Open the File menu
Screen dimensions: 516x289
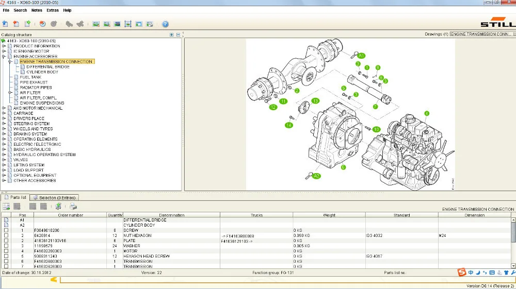6,10
